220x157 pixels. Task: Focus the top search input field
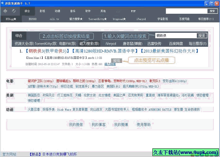[x=187, y=11]
